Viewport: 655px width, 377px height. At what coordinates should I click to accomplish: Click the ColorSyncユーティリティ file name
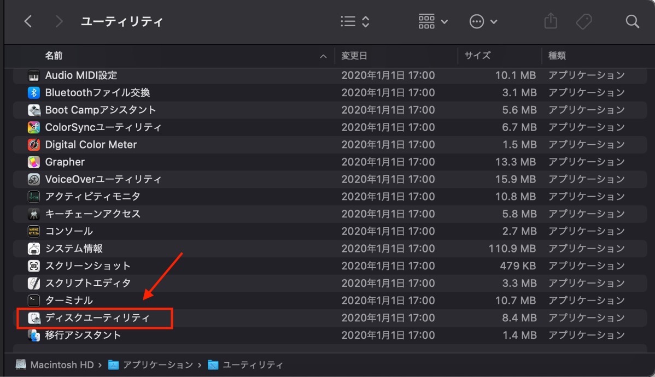(103, 127)
